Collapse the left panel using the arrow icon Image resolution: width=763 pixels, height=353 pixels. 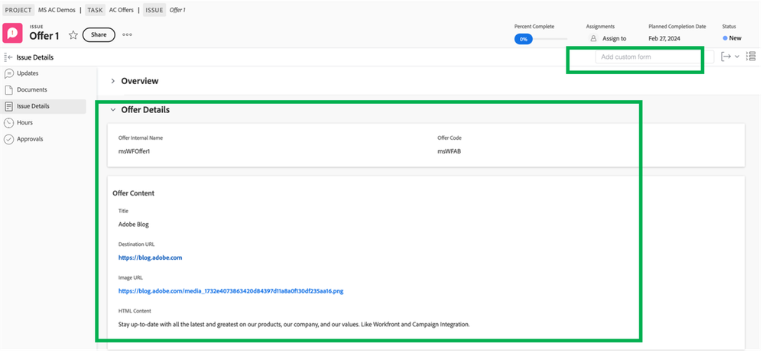click(8, 57)
